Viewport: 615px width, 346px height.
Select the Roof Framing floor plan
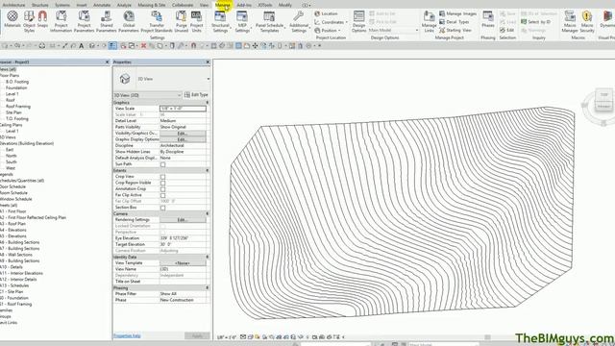[18, 107]
